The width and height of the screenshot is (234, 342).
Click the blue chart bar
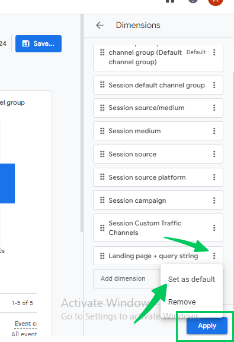point(7,183)
